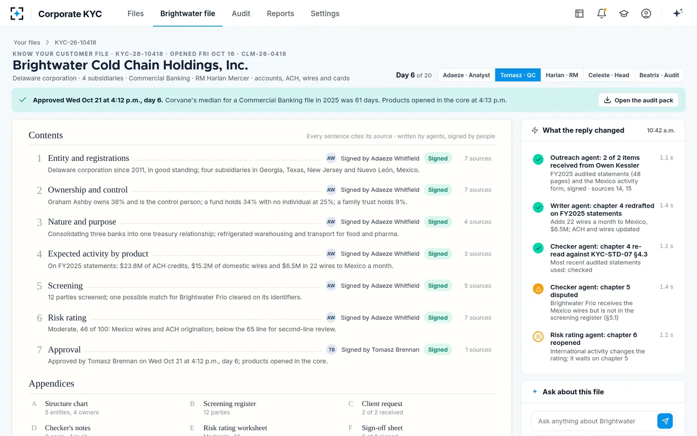
Task: Select the Adaeze · Analyst role
Action: [466, 75]
